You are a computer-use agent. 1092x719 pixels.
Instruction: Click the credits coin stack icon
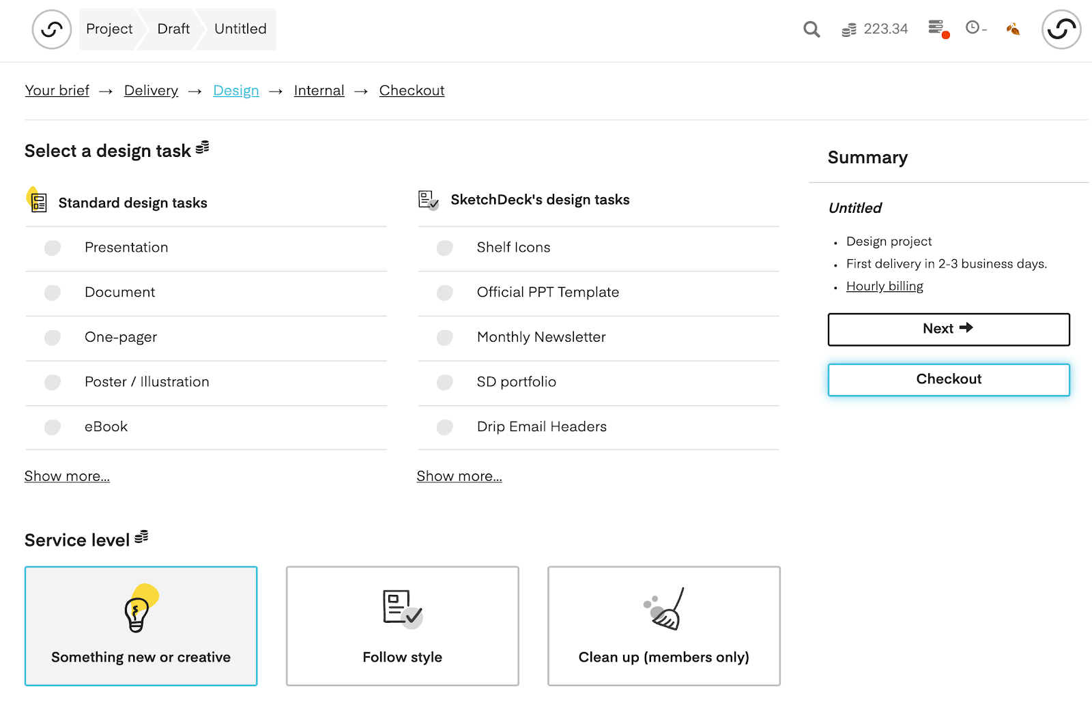[849, 29]
